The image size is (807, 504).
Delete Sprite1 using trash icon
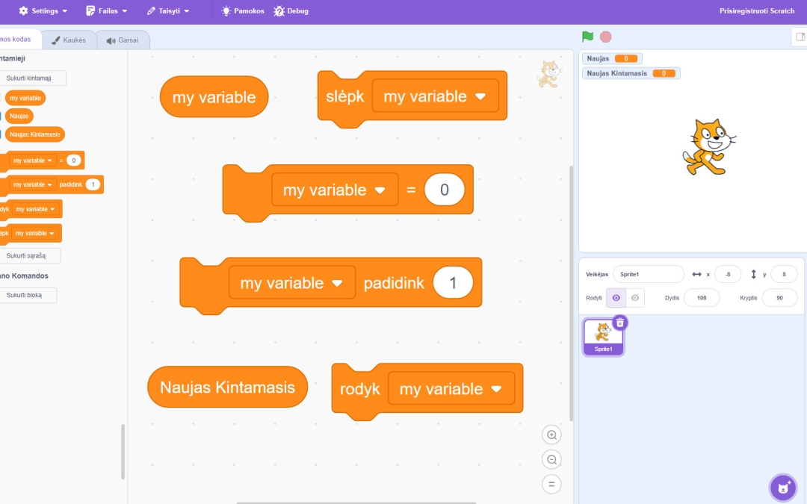(620, 323)
